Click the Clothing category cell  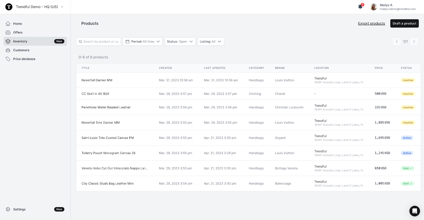(255, 94)
